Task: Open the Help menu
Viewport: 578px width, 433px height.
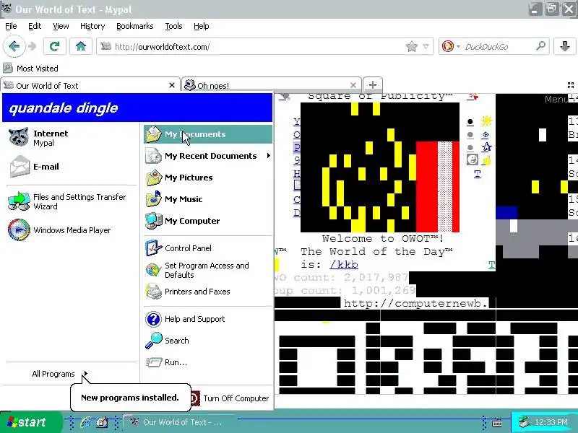Action: [x=202, y=26]
